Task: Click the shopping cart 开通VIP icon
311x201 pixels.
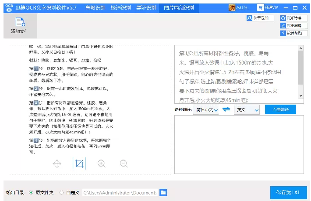Action: [260, 8]
